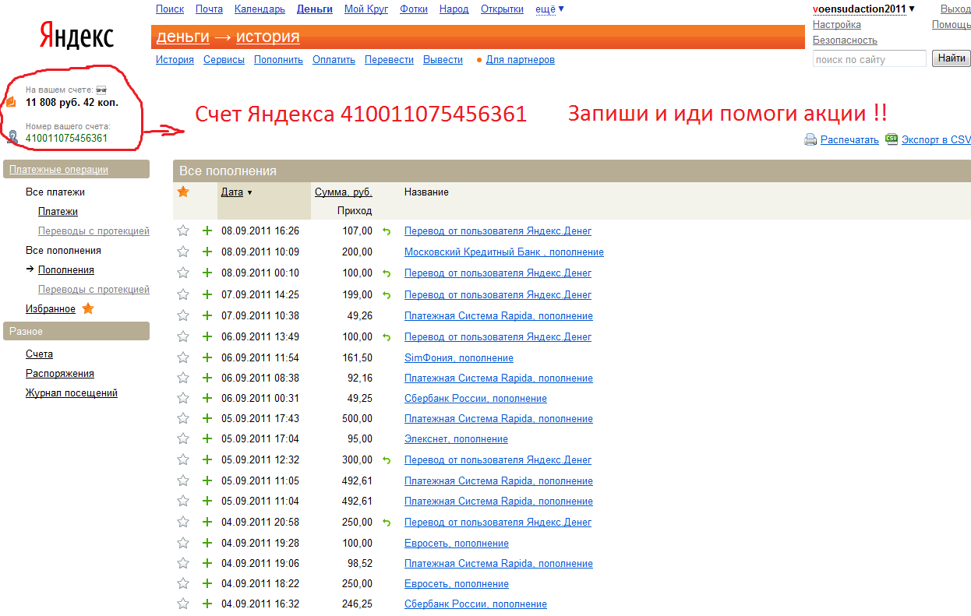Image resolution: width=971 pixels, height=616 pixels.
Task: Click return arrow icon on 107,00 transfer row
Action: point(386,231)
